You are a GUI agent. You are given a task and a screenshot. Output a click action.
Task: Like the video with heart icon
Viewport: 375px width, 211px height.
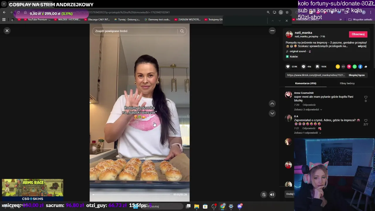pos(288,67)
